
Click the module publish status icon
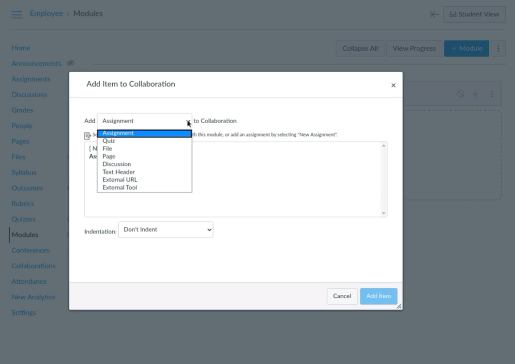click(x=460, y=94)
